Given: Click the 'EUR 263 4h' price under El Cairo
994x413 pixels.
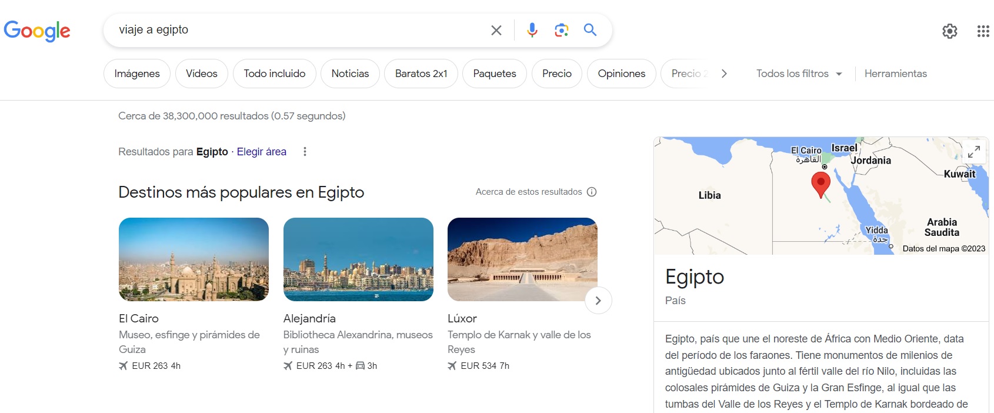Looking at the screenshot, I should (156, 366).
